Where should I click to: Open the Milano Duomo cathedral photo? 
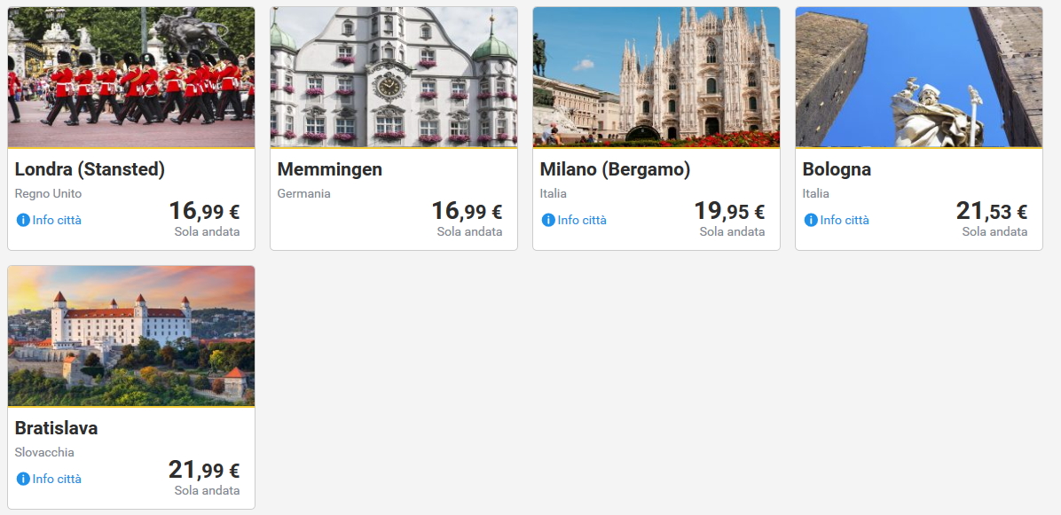656,77
